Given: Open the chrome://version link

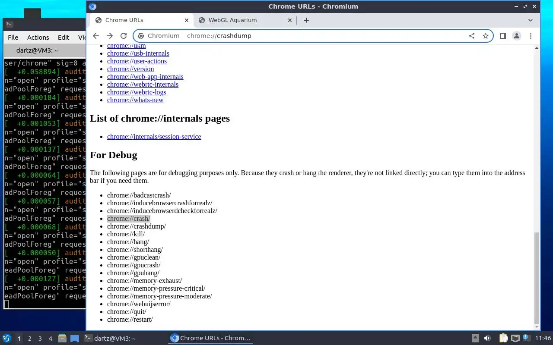Looking at the screenshot, I should 130,69.
